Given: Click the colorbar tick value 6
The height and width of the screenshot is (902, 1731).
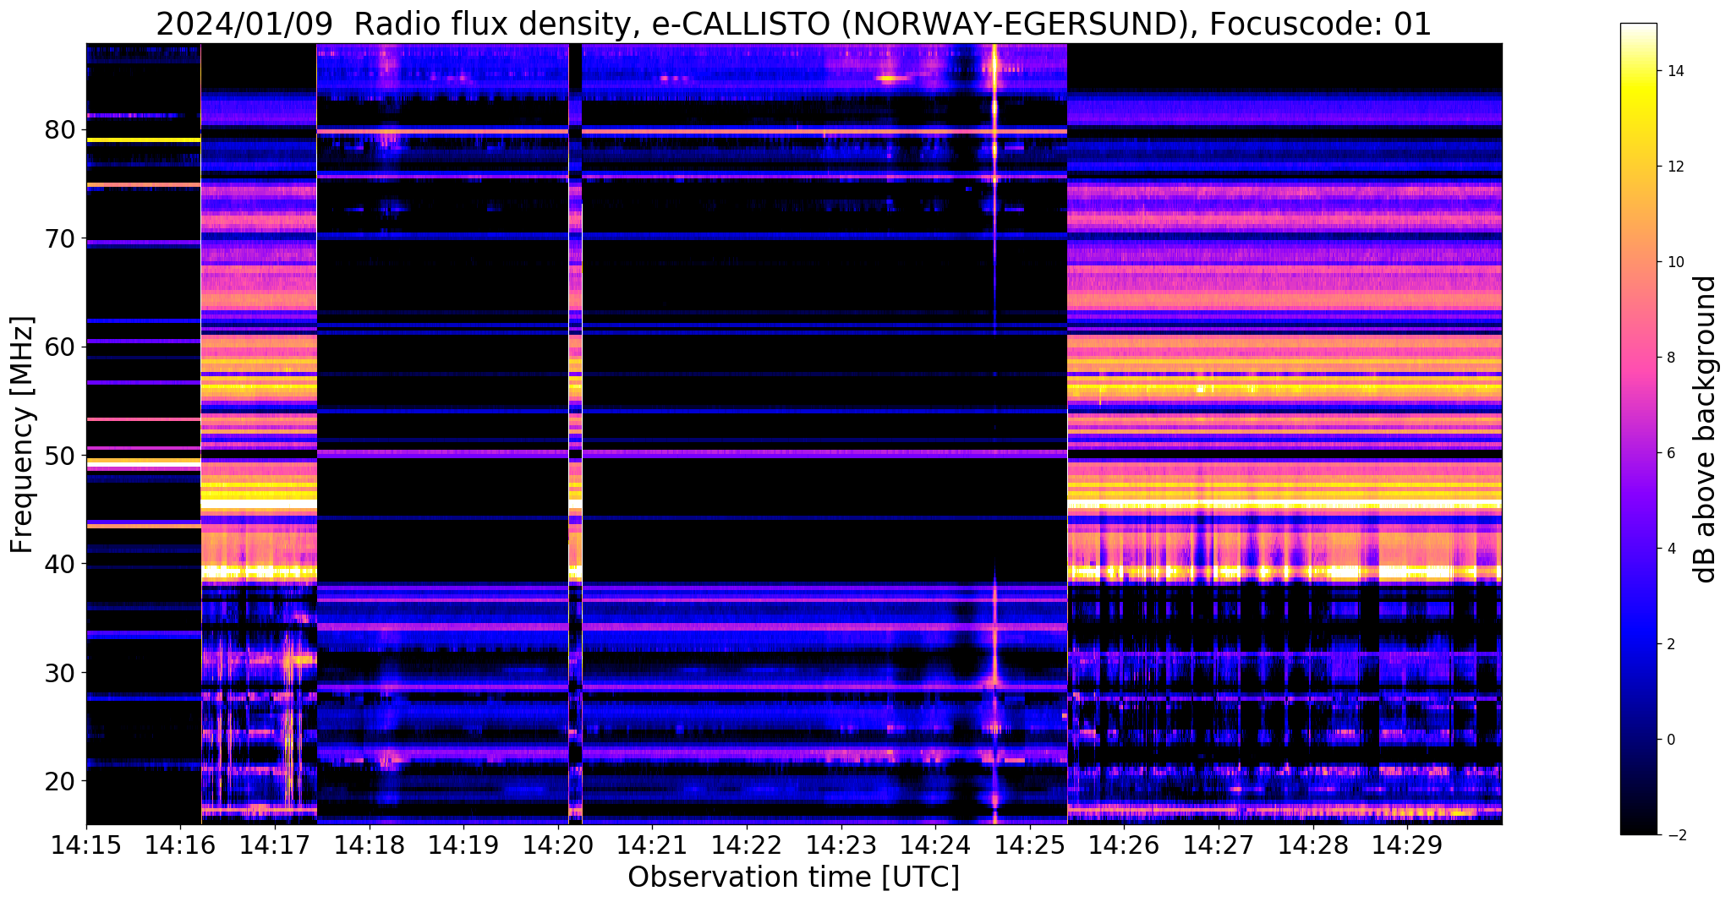Looking at the screenshot, I should click(1670, 453).
